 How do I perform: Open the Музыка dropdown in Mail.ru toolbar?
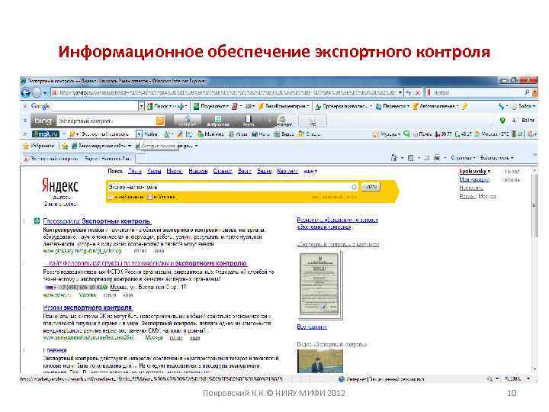387,134
